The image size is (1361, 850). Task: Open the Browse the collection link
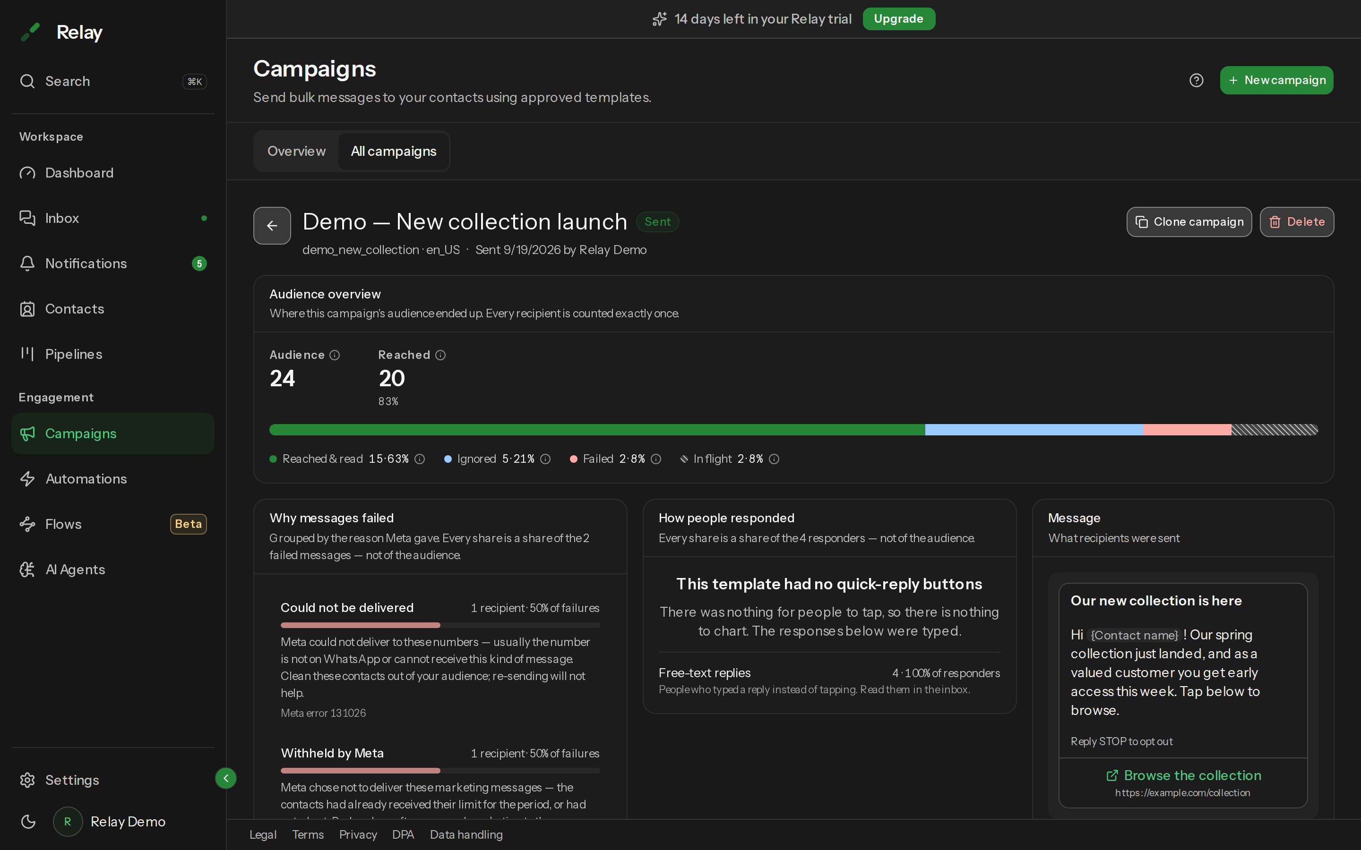(x=1183, y=776)
